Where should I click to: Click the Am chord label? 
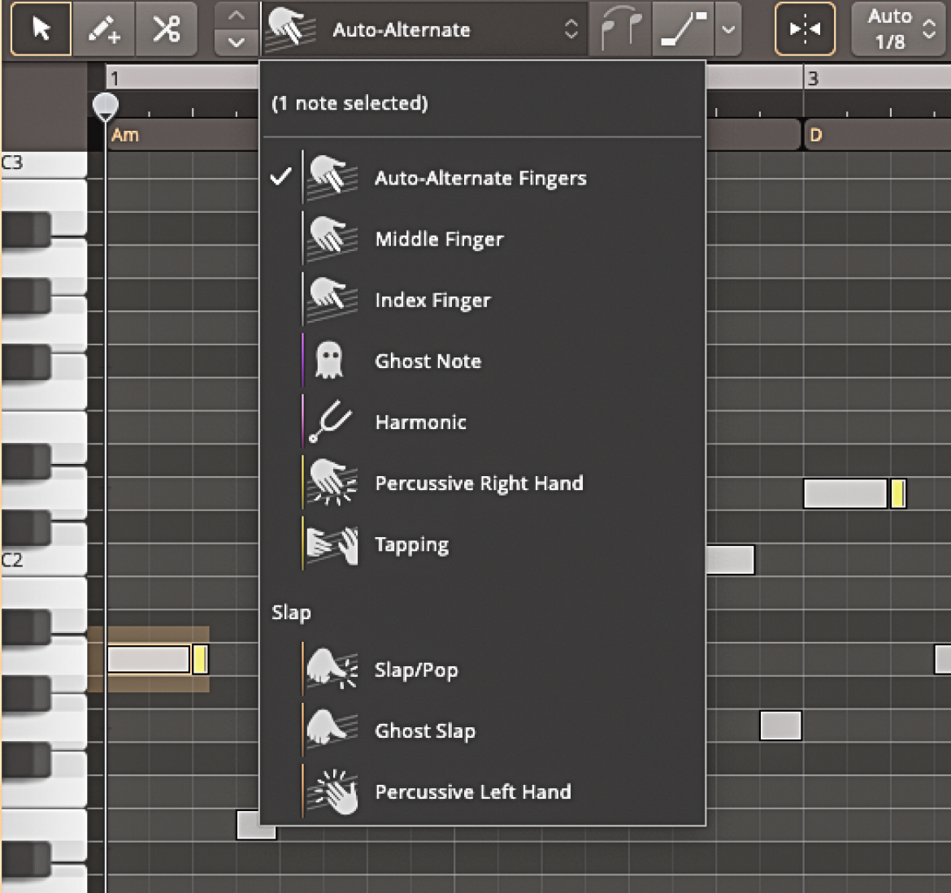[125, 135]
